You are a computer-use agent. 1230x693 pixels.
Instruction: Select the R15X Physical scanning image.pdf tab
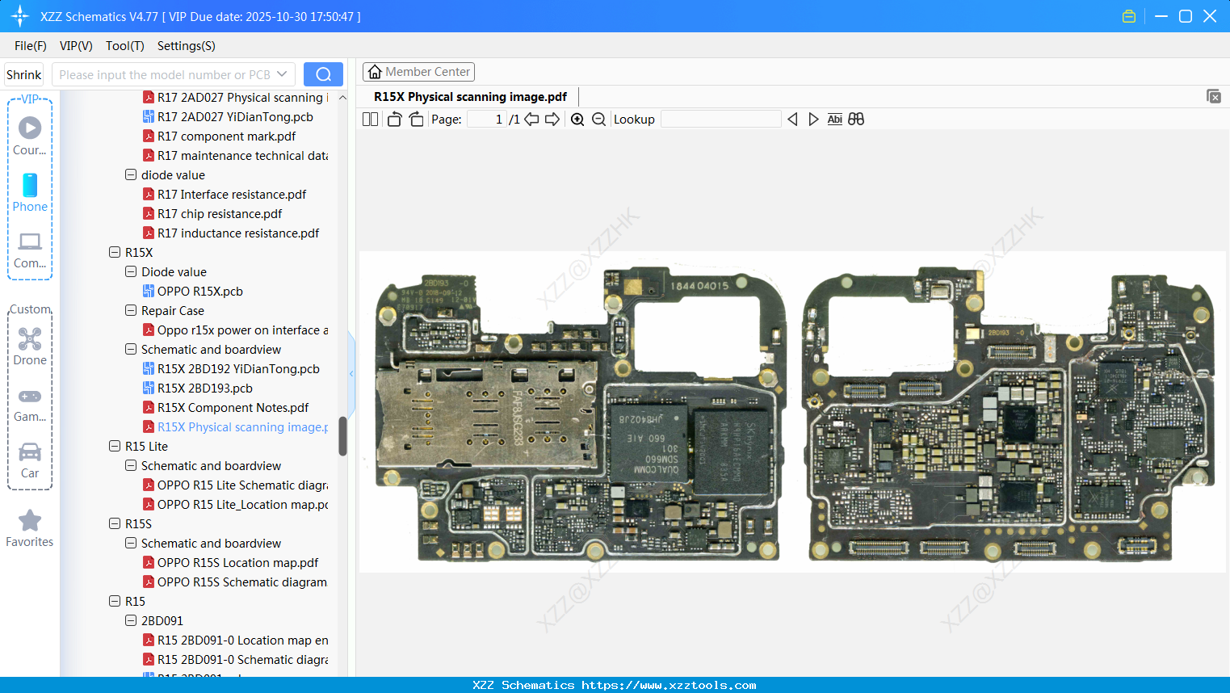[470, 97]
